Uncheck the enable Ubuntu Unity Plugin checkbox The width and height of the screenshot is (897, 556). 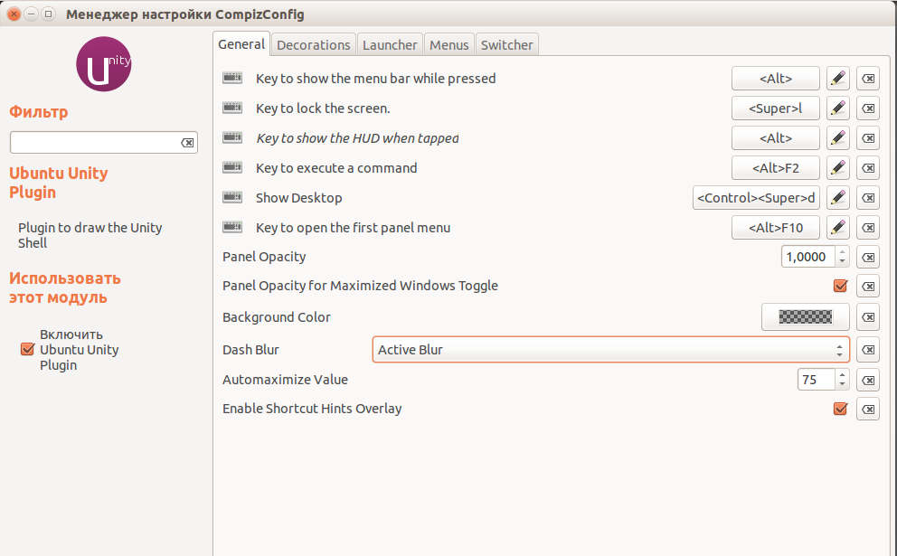(26, 350)
